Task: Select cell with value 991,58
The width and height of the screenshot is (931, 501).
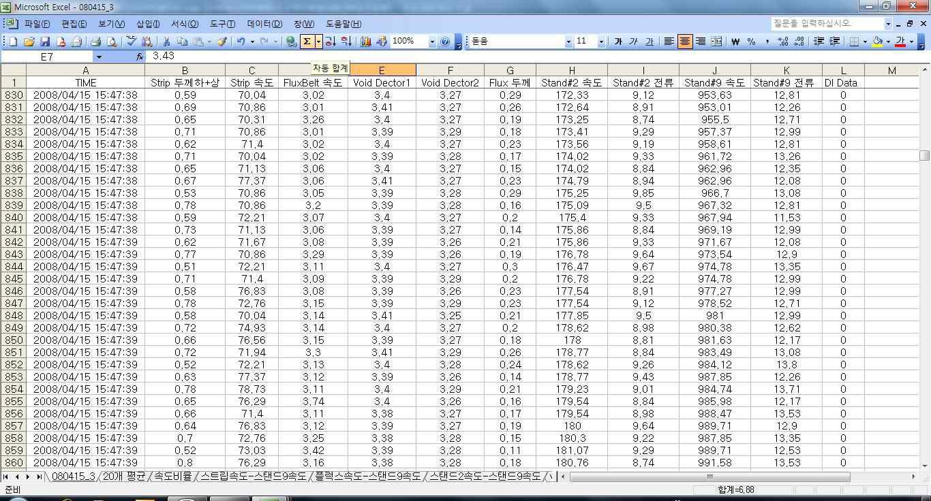Action: coord(714,462)
